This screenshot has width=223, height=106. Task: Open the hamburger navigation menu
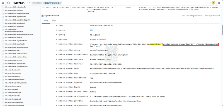coord(3,3)
